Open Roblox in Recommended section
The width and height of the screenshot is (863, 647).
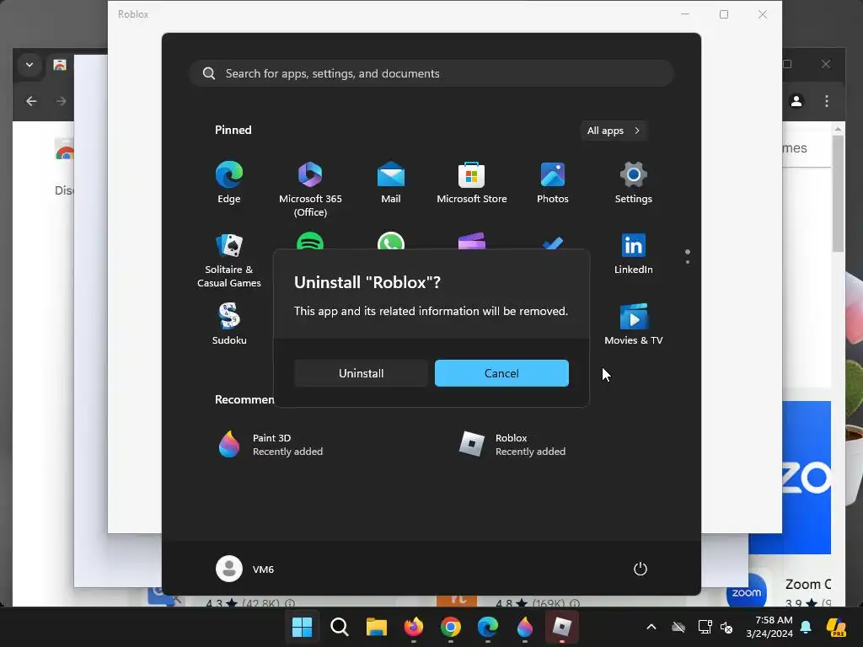[x=512, y=444]
